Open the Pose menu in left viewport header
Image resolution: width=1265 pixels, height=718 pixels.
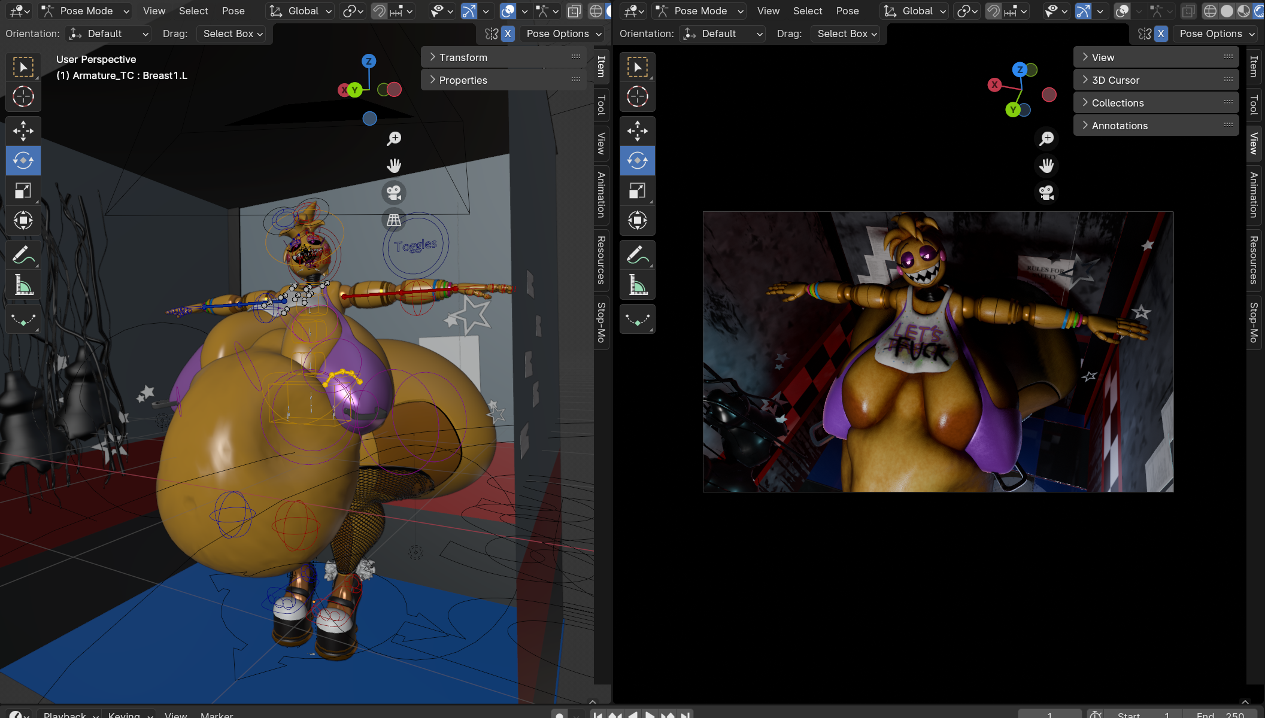pyautogui.click(x=233, y=11)
